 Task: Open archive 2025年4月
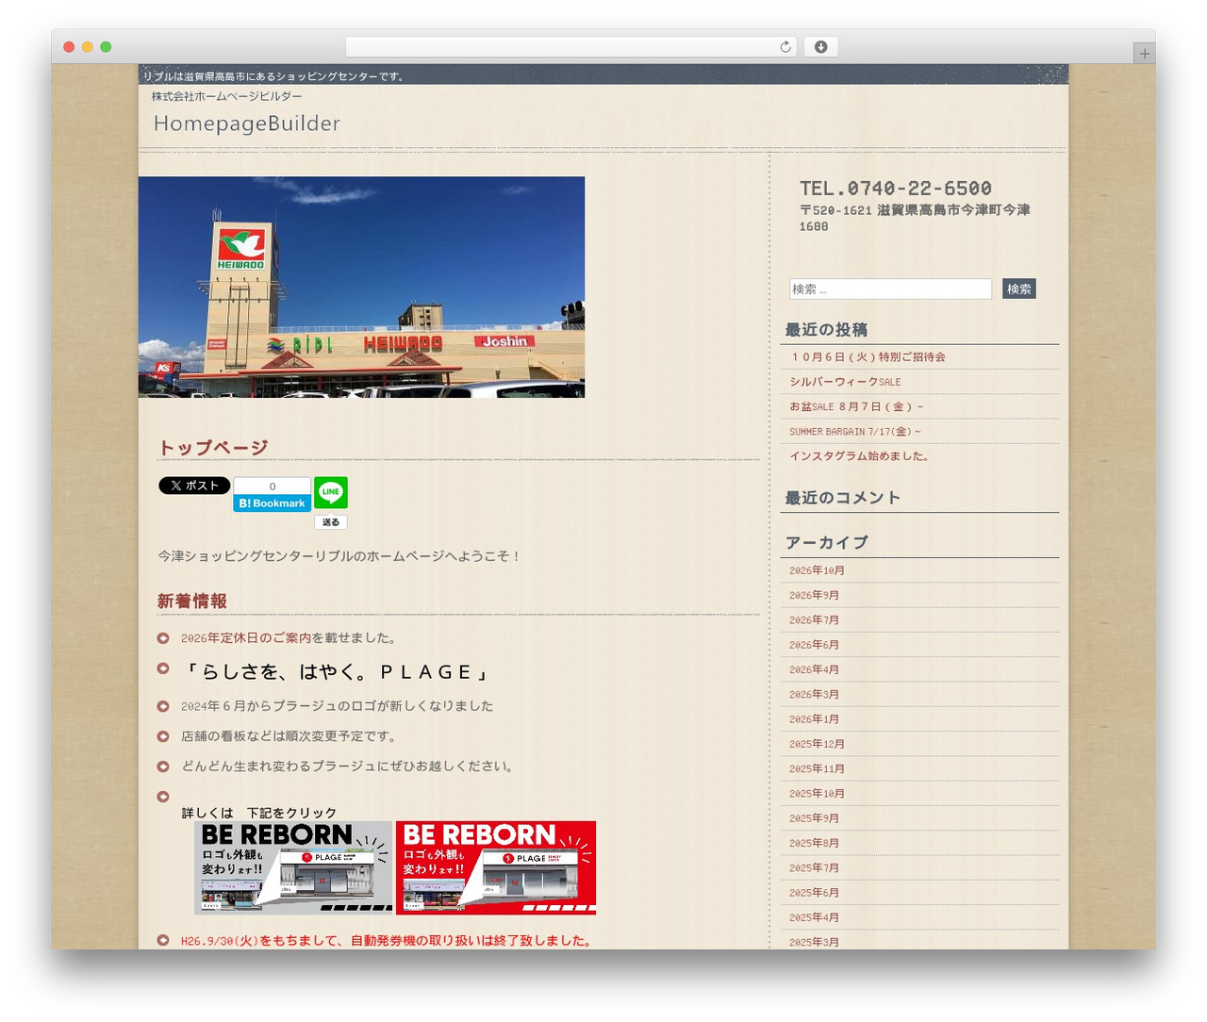point(814,917)
